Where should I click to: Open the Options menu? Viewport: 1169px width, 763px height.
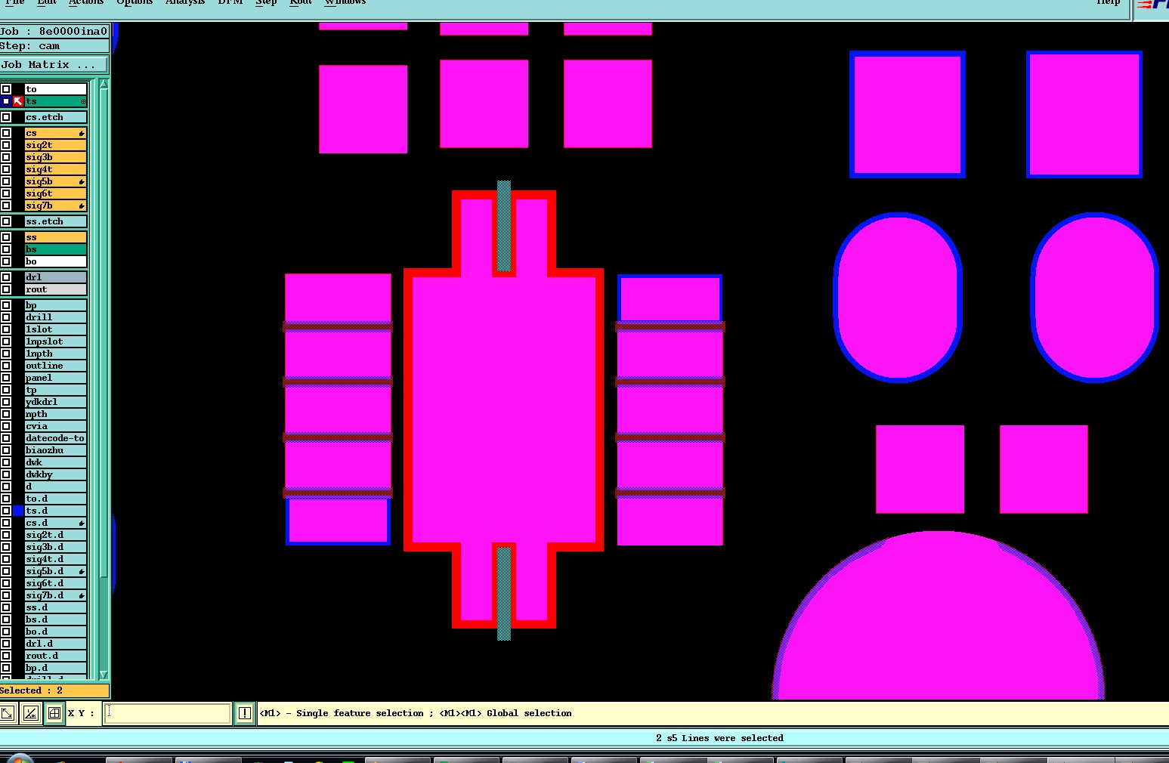click(x=135, y=2)
